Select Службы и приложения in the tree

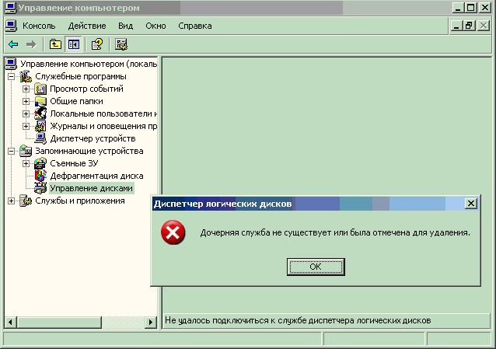tap(80, 201)
